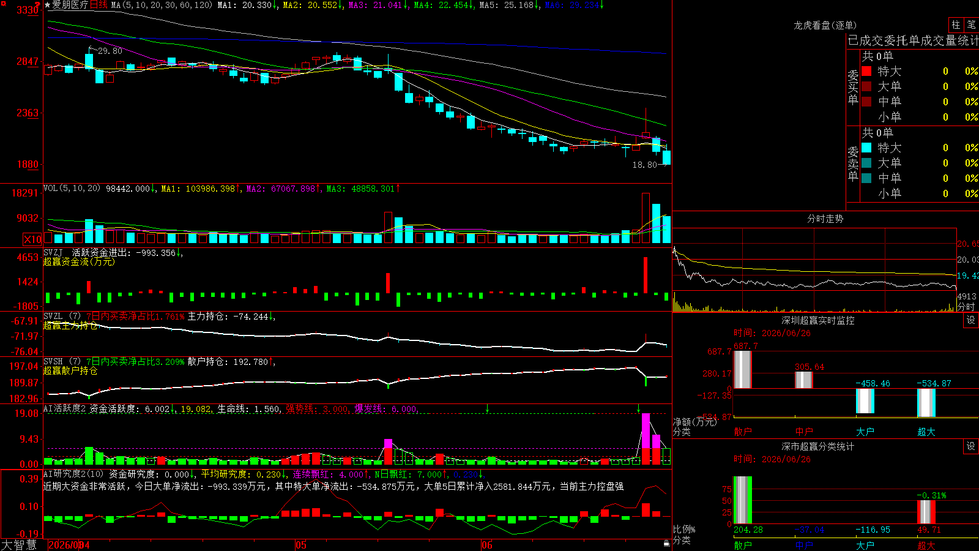This screenshot has height=551, width=979.
Task: Open settings 设 for 深市超赢分类统计
Action: (971, 446)
